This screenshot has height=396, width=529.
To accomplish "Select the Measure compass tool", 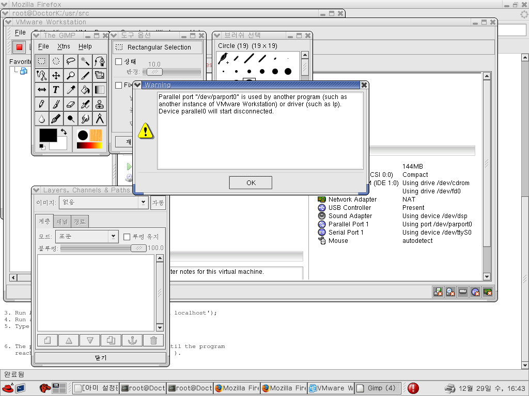I will (x=100, y=119).
